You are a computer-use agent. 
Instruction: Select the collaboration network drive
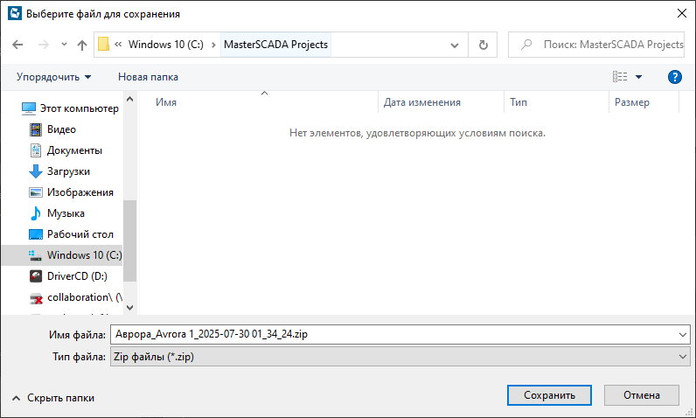(x=76, y=297)
